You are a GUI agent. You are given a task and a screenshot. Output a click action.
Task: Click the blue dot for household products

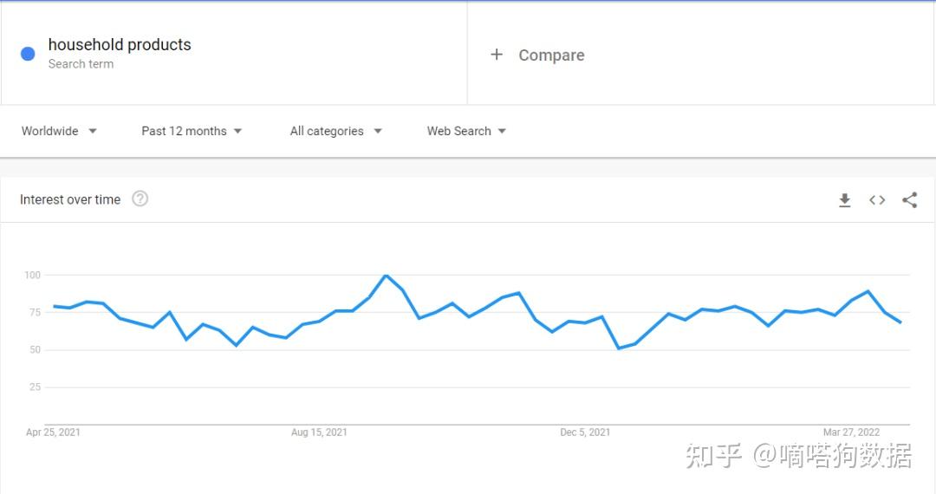tap(28, 54)
